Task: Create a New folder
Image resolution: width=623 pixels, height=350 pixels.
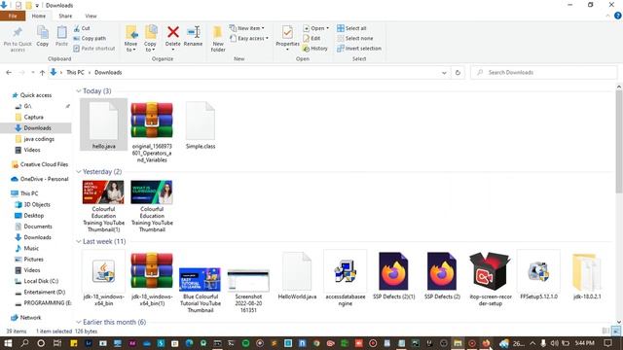Action: pos(218,39)
